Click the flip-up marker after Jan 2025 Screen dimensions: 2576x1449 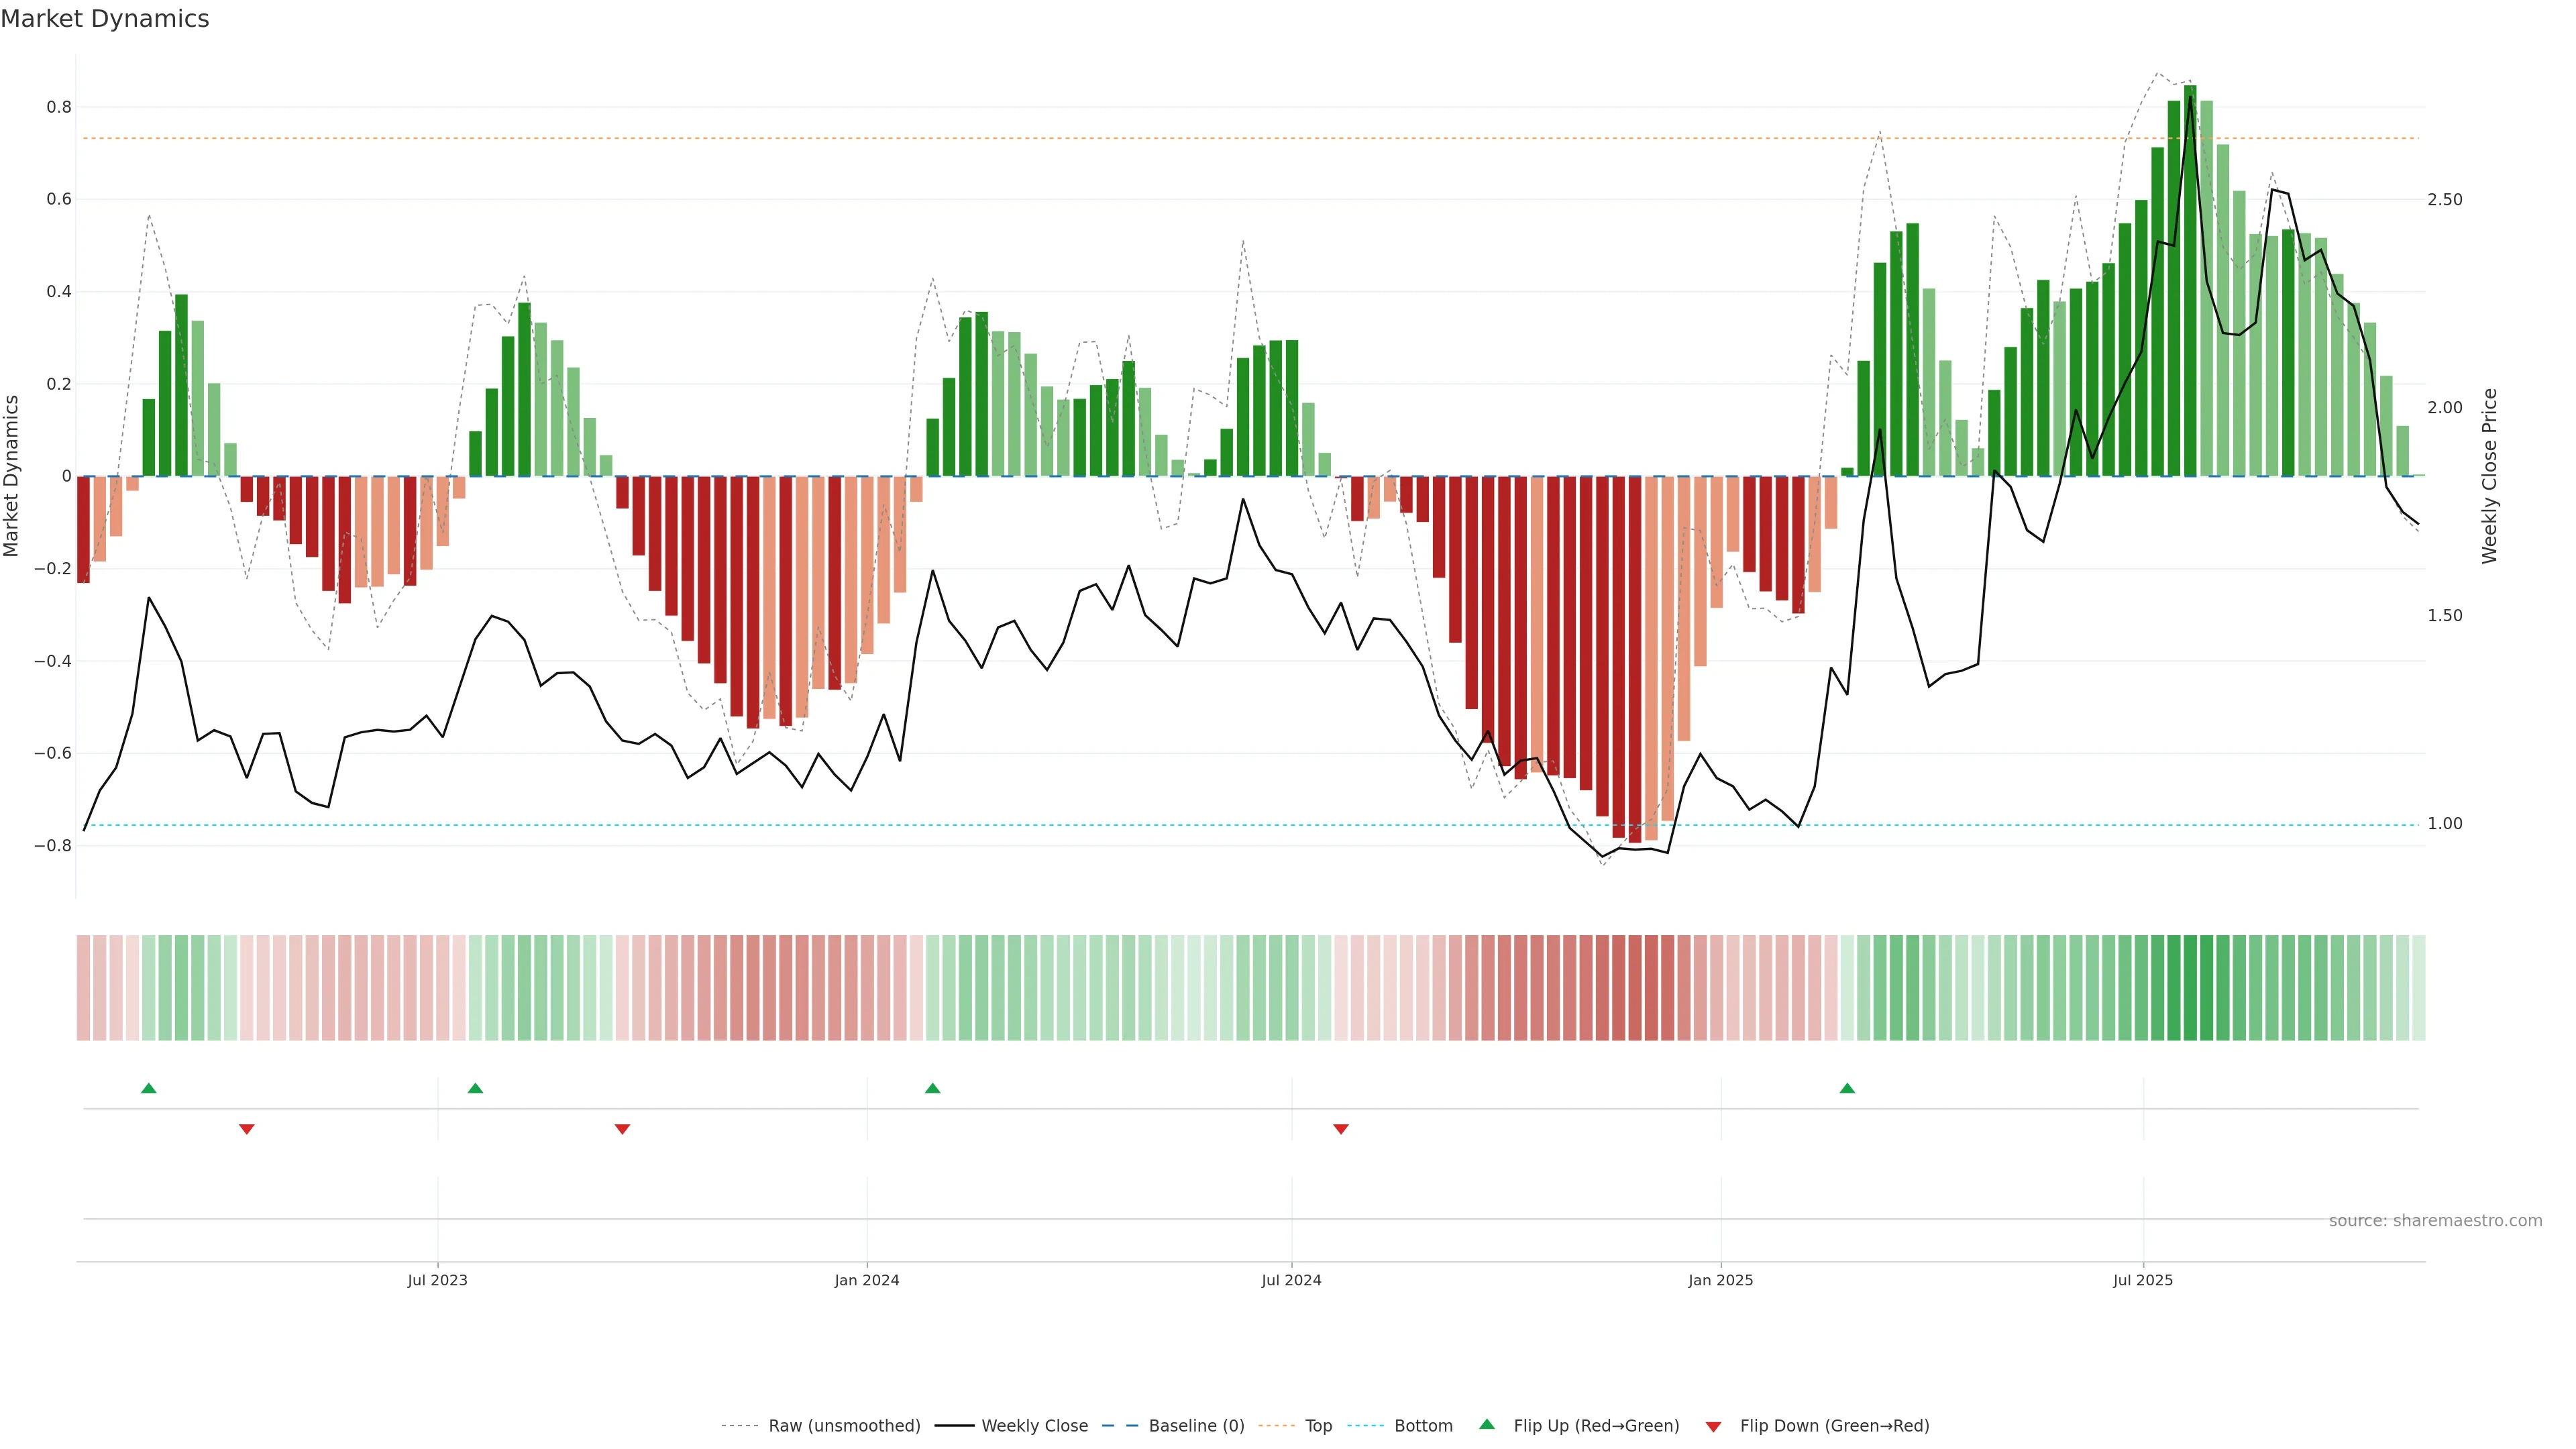[1847, 1088]
